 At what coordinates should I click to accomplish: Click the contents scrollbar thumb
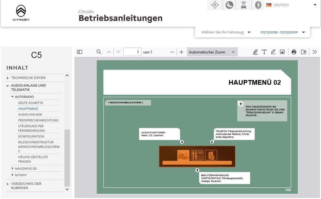(x=67, y=158)
